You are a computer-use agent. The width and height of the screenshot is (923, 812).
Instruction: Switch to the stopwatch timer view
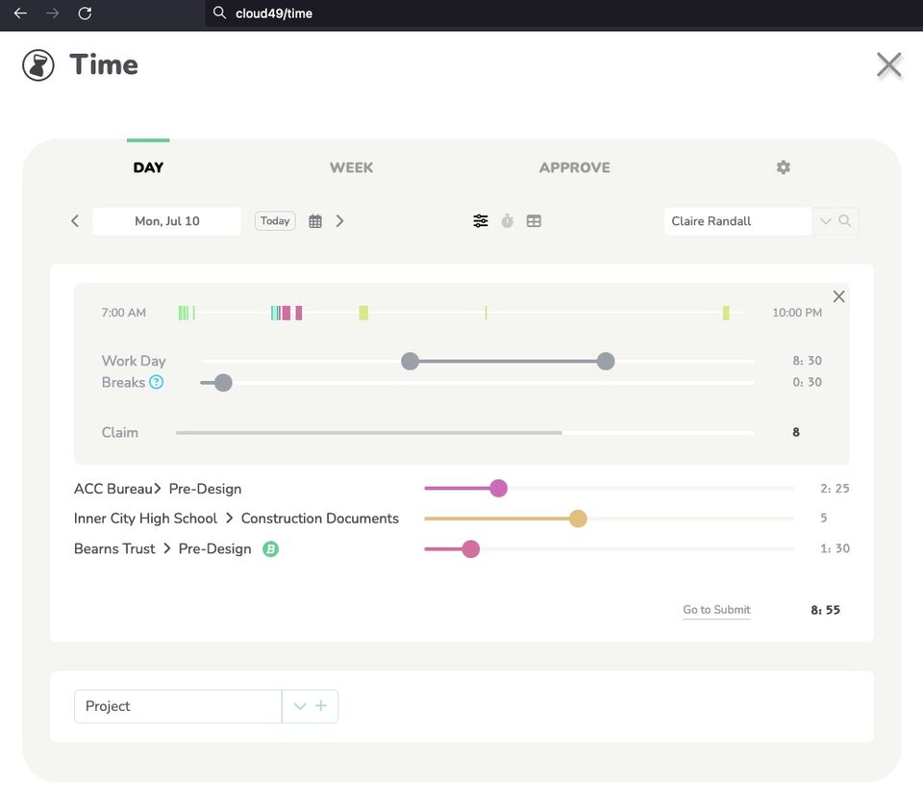507,221
